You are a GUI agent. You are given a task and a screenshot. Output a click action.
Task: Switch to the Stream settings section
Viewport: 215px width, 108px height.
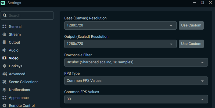(15, 34)
